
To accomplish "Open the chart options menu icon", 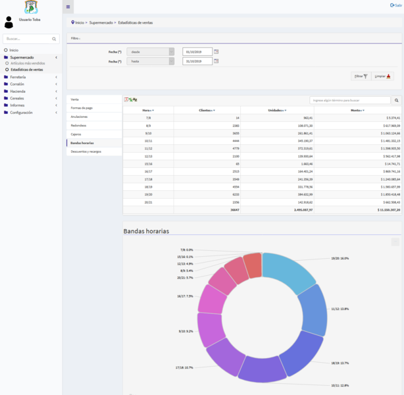I will [395, 242].
